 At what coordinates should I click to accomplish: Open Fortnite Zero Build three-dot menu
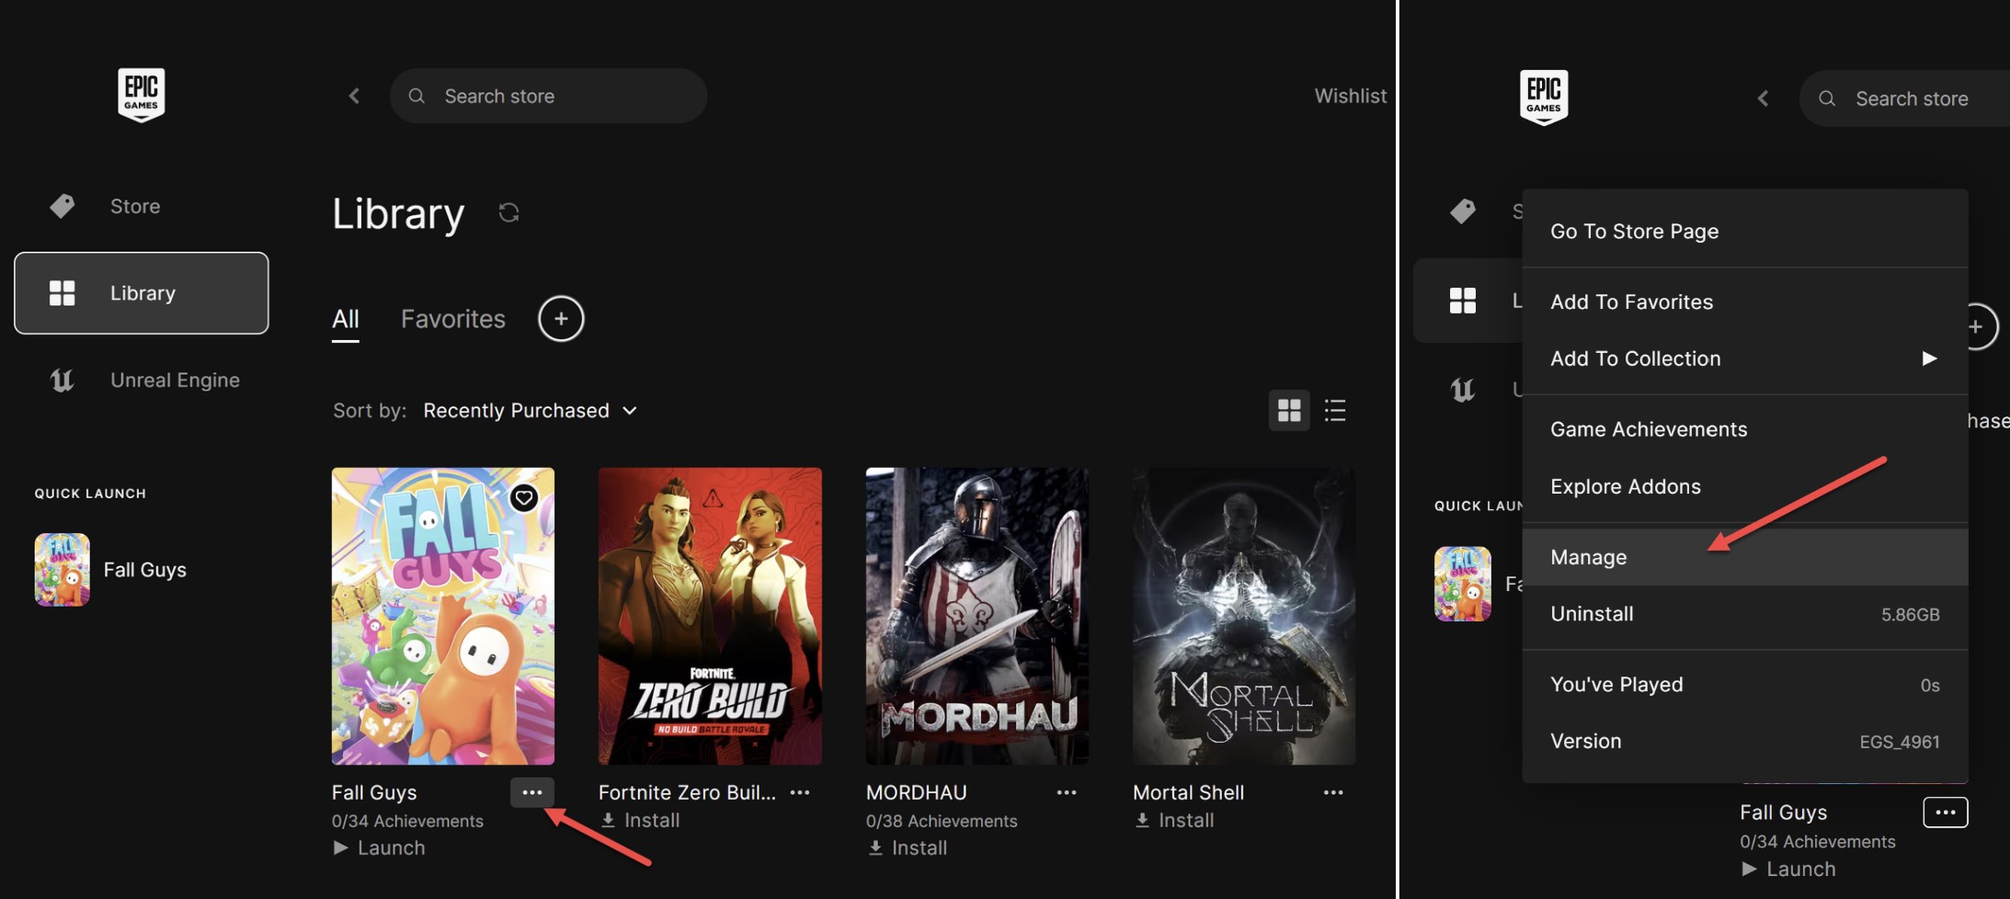(800, 792)
